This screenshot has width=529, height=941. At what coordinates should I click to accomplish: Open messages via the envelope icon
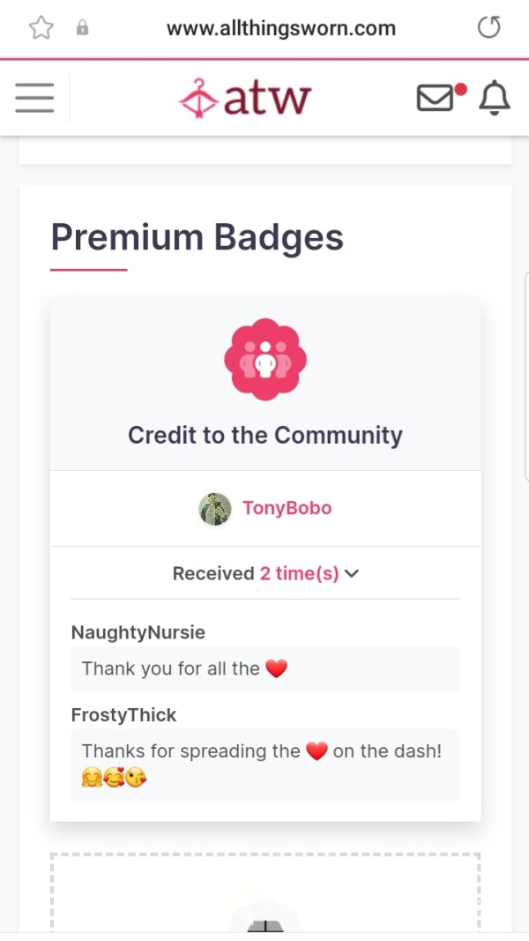441,97
